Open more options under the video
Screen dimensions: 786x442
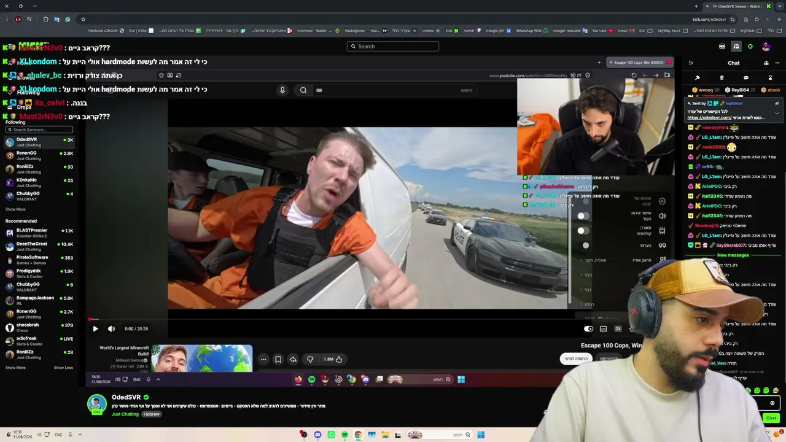click(263, 359)
